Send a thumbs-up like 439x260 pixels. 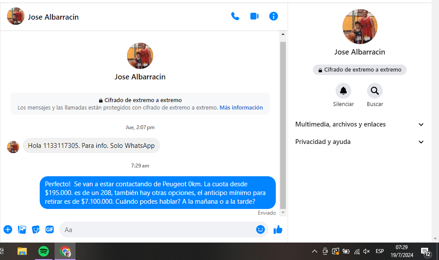point(278,229)
